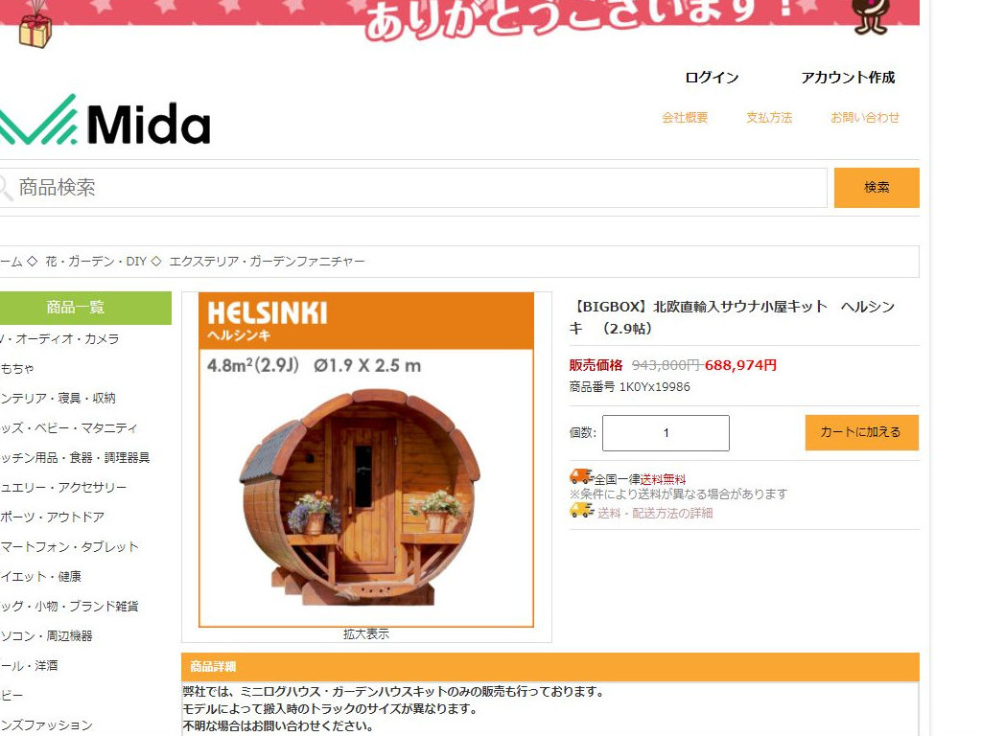Focus the 商品検索 search field
The image size is (982, 736).
coord(413,188)
